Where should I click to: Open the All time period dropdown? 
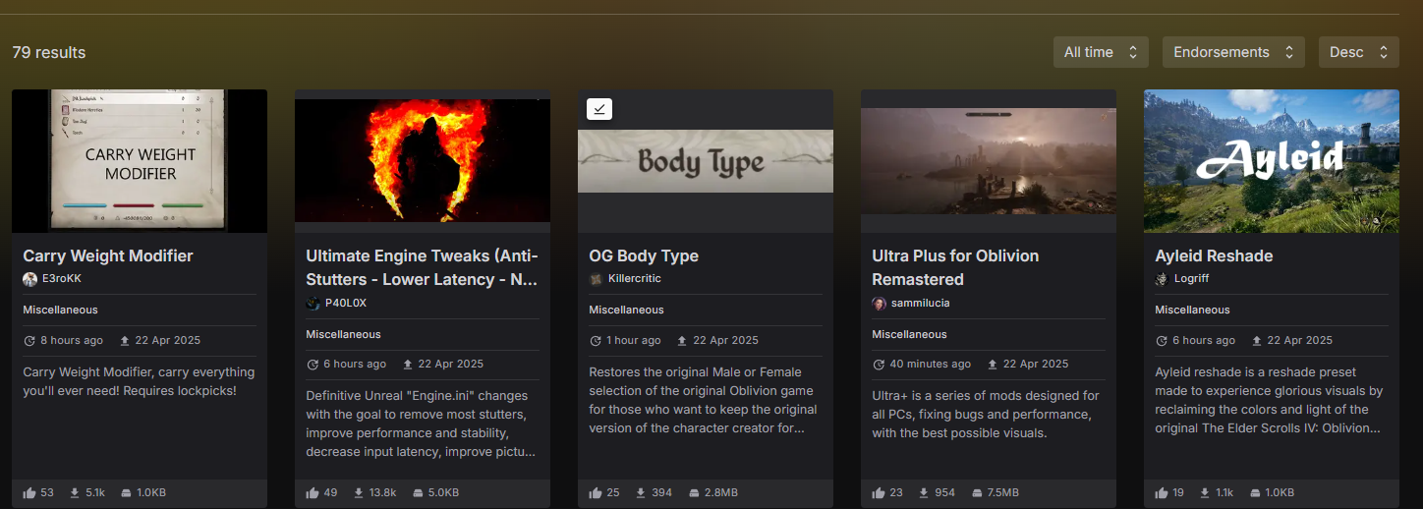(x=1100, y=52)
